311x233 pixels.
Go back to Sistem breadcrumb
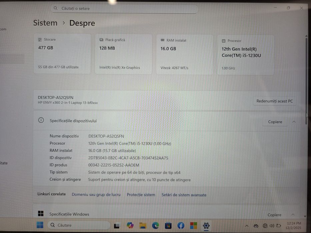coord(45,23)
